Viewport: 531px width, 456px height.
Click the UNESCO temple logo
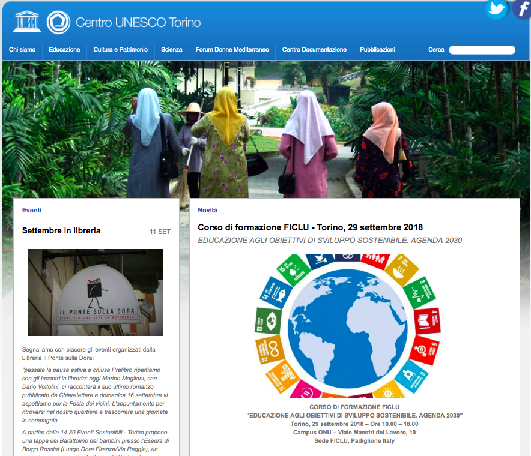[x=27, y=22]
